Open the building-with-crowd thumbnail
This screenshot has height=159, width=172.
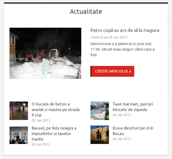18,135
